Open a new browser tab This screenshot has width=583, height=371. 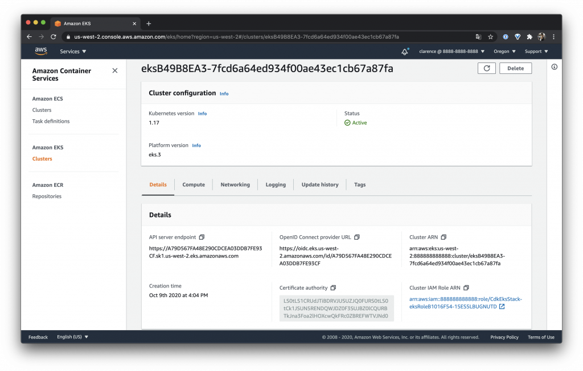[x=149, y=23]
